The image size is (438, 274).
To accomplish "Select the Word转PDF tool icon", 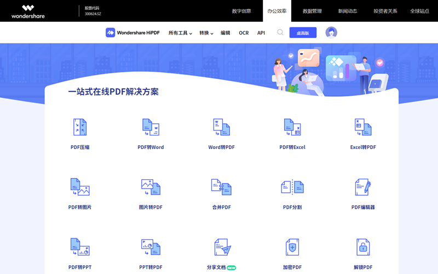I will point(221,127).
